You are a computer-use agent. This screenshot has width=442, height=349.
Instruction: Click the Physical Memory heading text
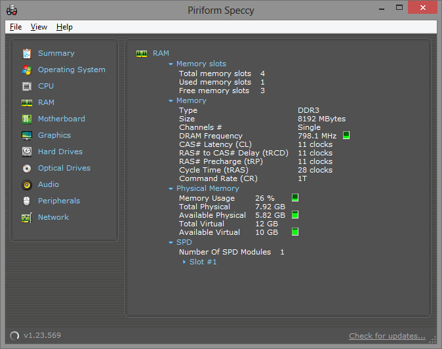pyautogui.click(x=208, y=188)
